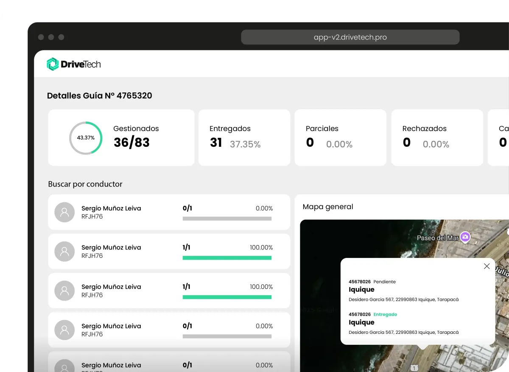This screenshot has height=372, width=509.
Task: Click the Paseo del Mar camera marker
Action: click(465, 238)
